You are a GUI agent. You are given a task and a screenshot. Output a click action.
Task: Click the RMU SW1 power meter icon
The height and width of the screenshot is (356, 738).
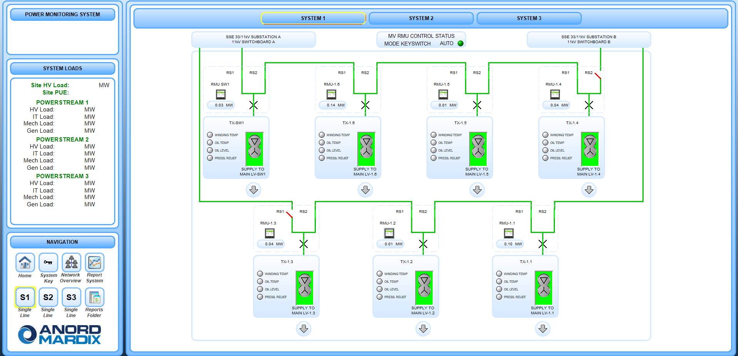tap(221, 94)
